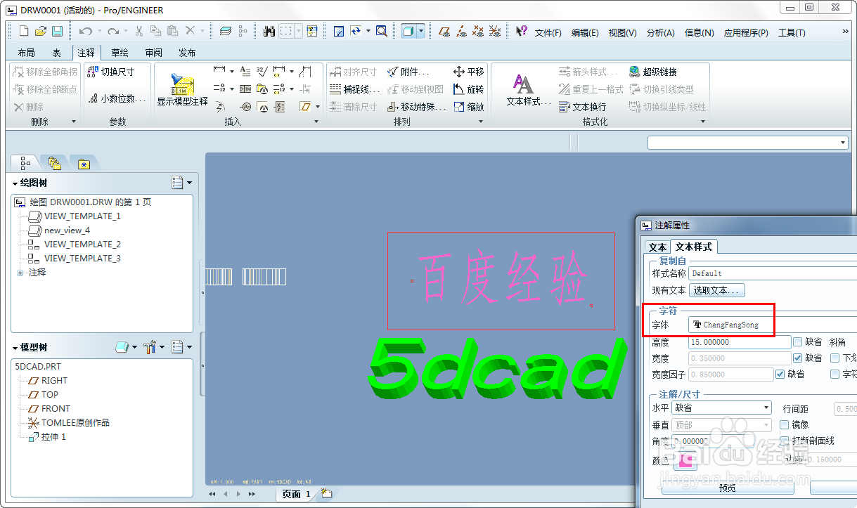Click 切换尺寸 switch dimensions
This screenshot has height=508, width=857.
pos(111,72)
